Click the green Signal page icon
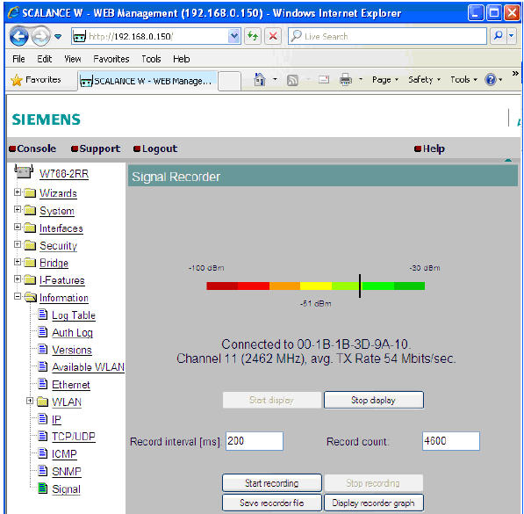 coord(42,488)
